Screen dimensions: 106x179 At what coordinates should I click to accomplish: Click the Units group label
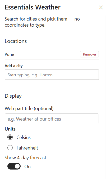click(10, 129)
